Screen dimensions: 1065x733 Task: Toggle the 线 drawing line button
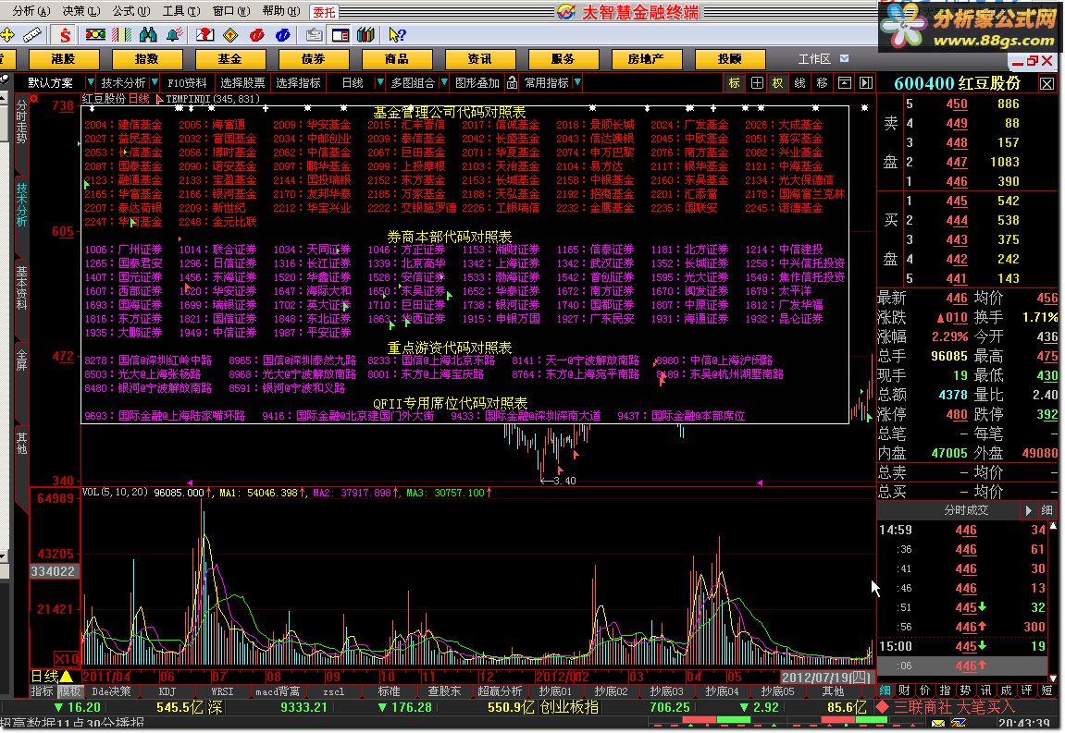tap(800, 83)
